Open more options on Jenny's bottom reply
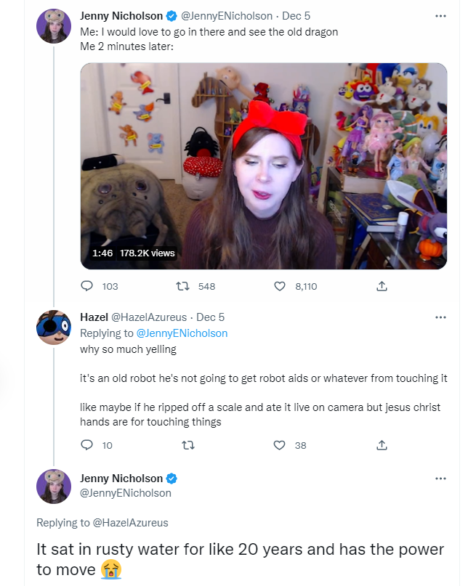This screenshot has height=586, width=476. (x=441, y=479)
